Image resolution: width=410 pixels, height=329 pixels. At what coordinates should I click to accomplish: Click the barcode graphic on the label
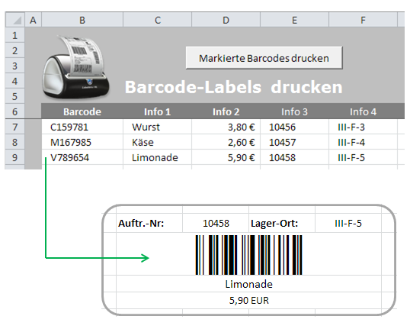pyautogui.click(x=248, y=255)
